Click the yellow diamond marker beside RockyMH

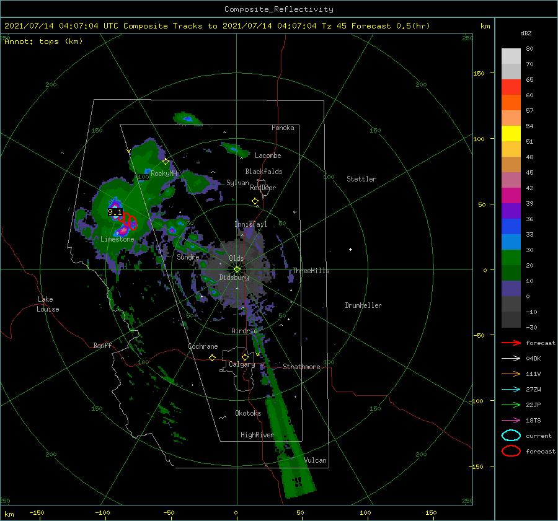point(166,162)
